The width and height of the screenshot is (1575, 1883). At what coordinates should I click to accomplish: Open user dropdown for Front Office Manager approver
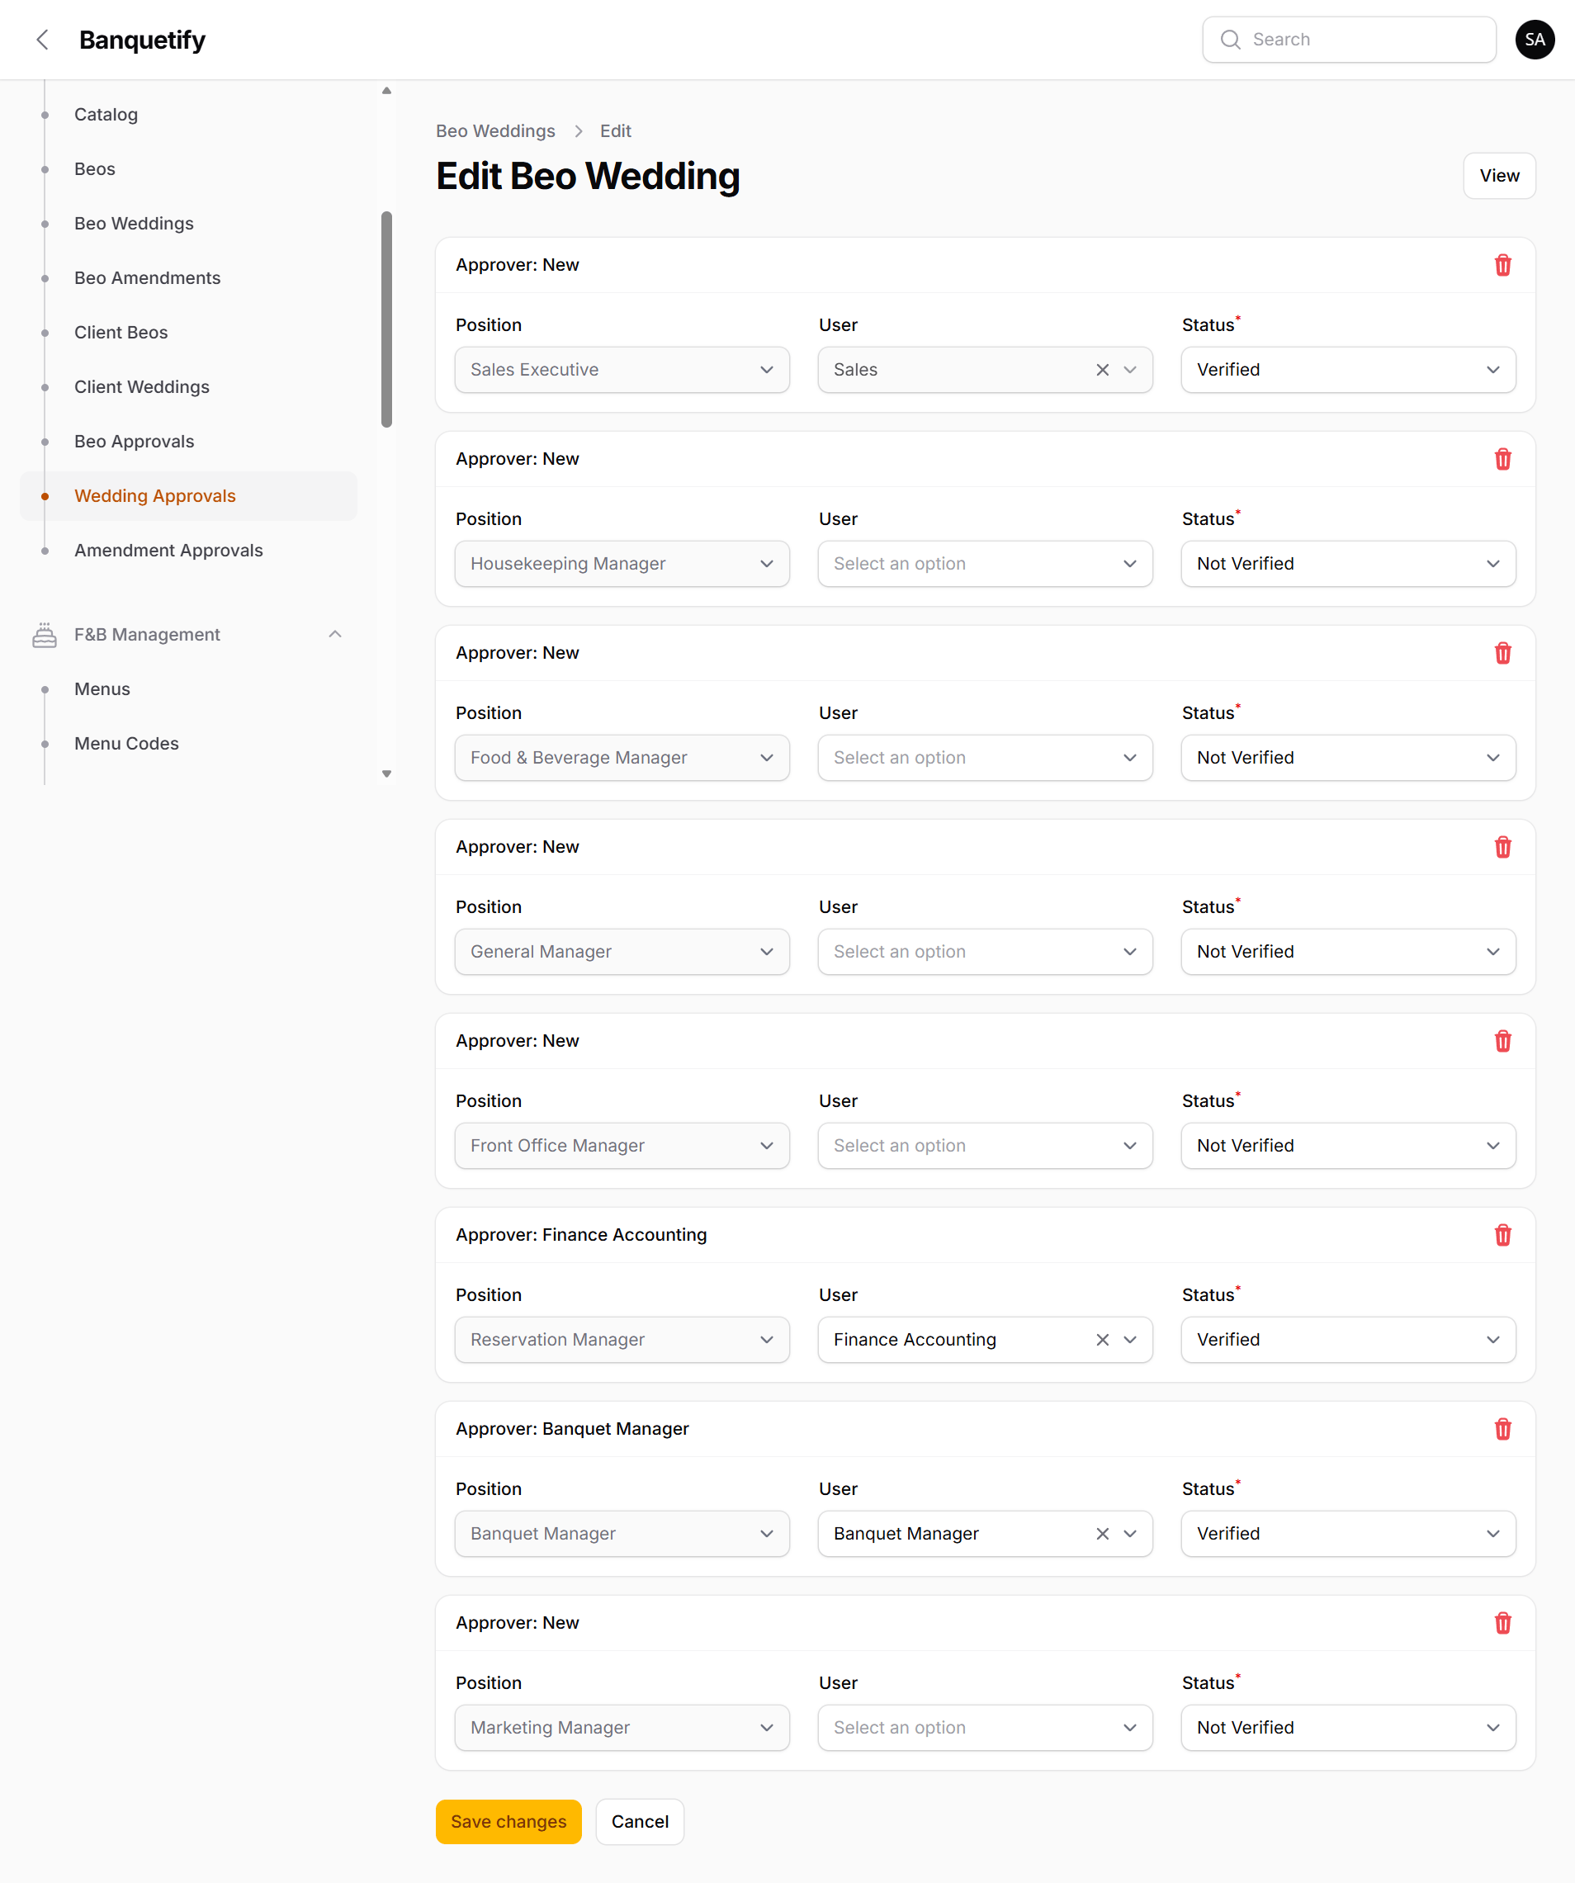(x=985, y=1146)
